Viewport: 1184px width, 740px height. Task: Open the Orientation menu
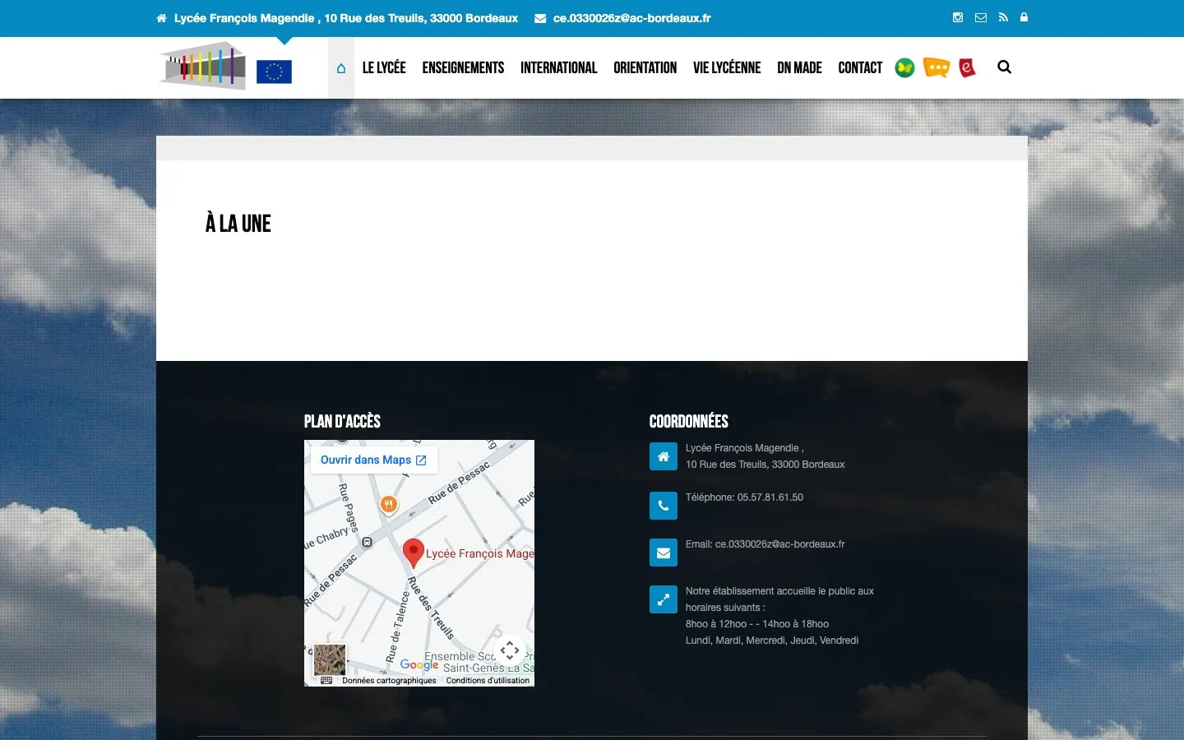point(645,68)
